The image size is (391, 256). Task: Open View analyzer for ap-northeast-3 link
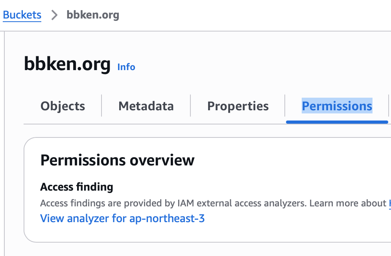pyautogui.click(x=122, y=218)
